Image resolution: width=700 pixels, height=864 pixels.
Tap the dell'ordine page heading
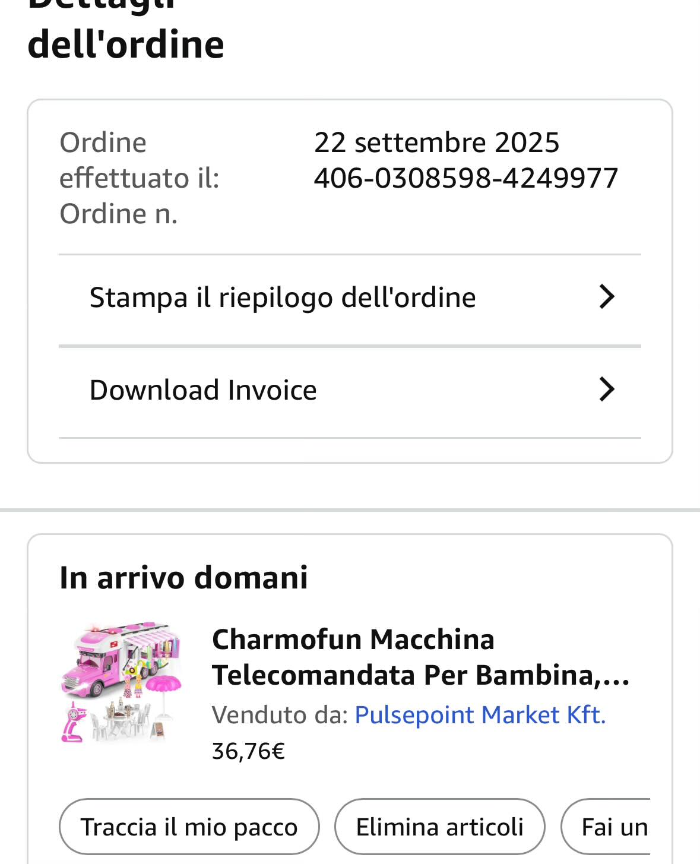pyautogui.click(x=126, y=45)
